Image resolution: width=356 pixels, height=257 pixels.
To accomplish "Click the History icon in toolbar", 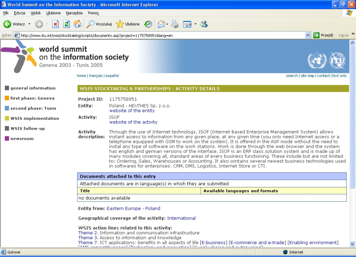I will [x=148, y=24].
